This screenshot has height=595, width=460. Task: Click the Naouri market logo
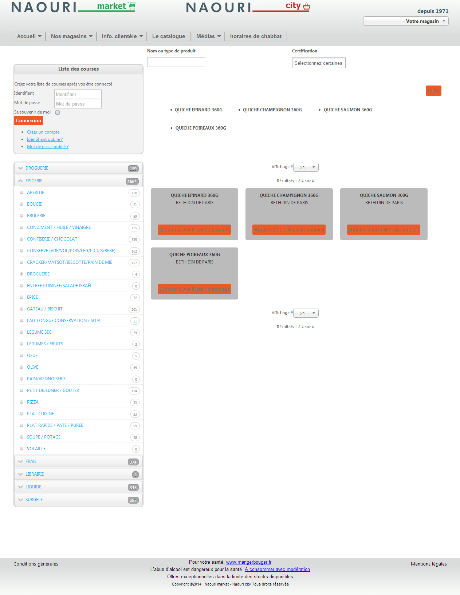73,7
